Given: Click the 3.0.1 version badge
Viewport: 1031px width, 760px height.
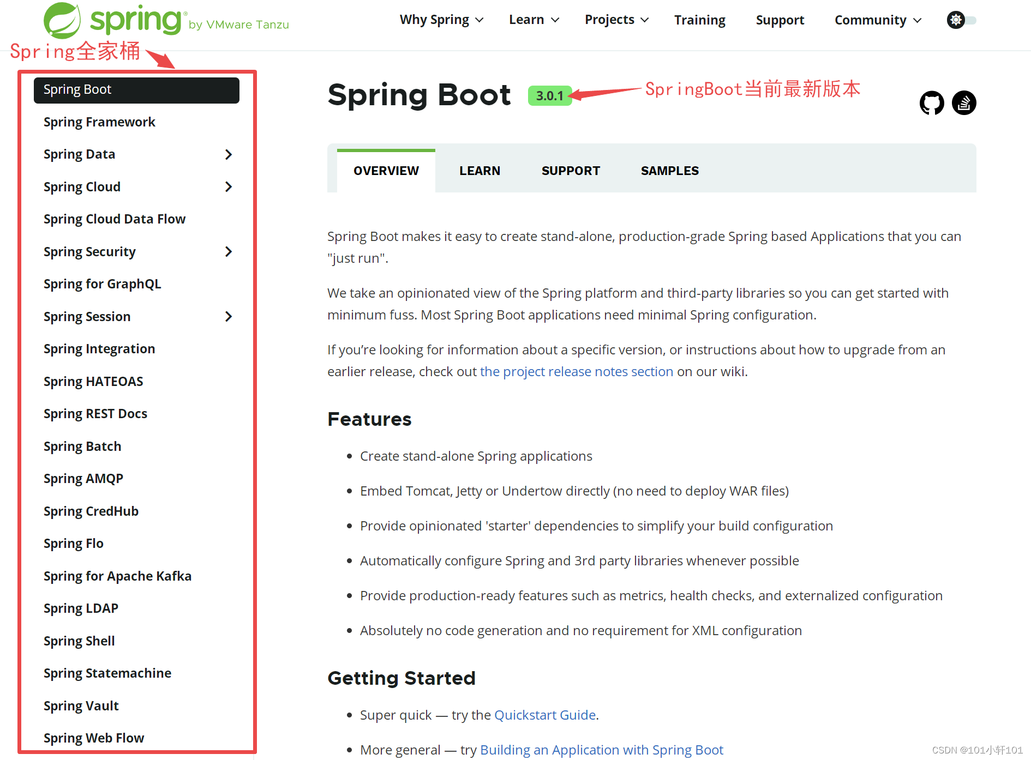Looking at the screenshot, I should 550,96.
